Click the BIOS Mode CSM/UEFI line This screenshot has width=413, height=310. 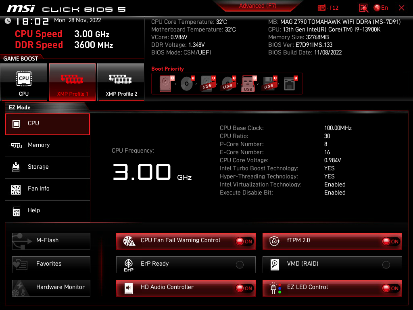click(181, 52)
